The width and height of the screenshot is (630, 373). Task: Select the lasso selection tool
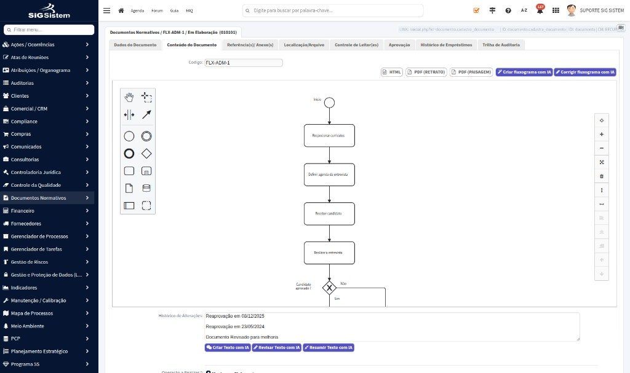pos(146,97)
